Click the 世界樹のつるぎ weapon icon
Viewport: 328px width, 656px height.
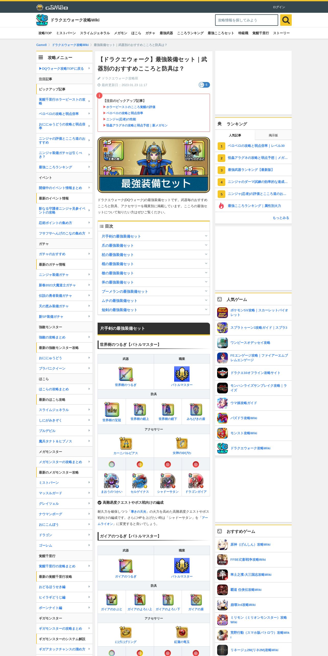(x=126, y=374)
